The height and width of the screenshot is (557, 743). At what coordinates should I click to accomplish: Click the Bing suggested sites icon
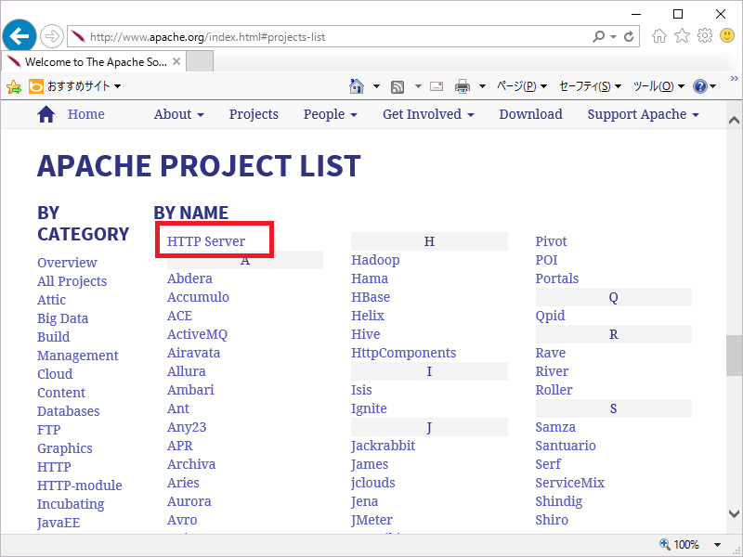[35, 86]
